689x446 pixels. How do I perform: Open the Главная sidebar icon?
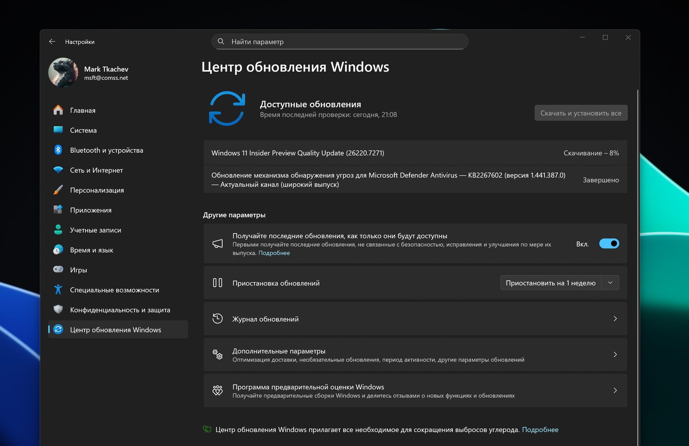(x=58, y=110)
